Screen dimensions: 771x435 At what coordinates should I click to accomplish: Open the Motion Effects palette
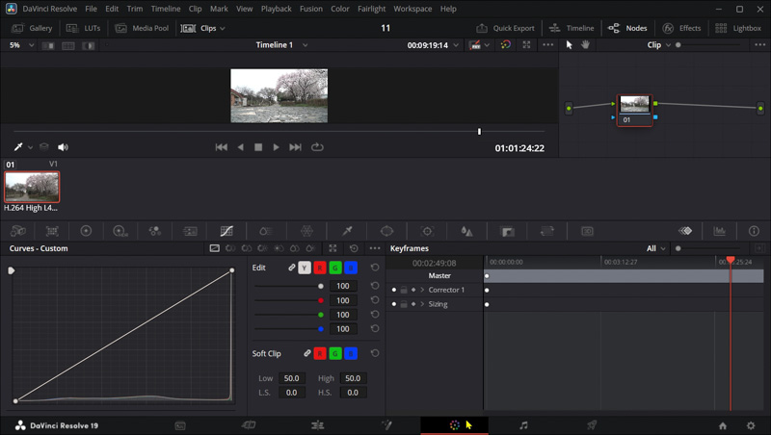tap(190, 231)
